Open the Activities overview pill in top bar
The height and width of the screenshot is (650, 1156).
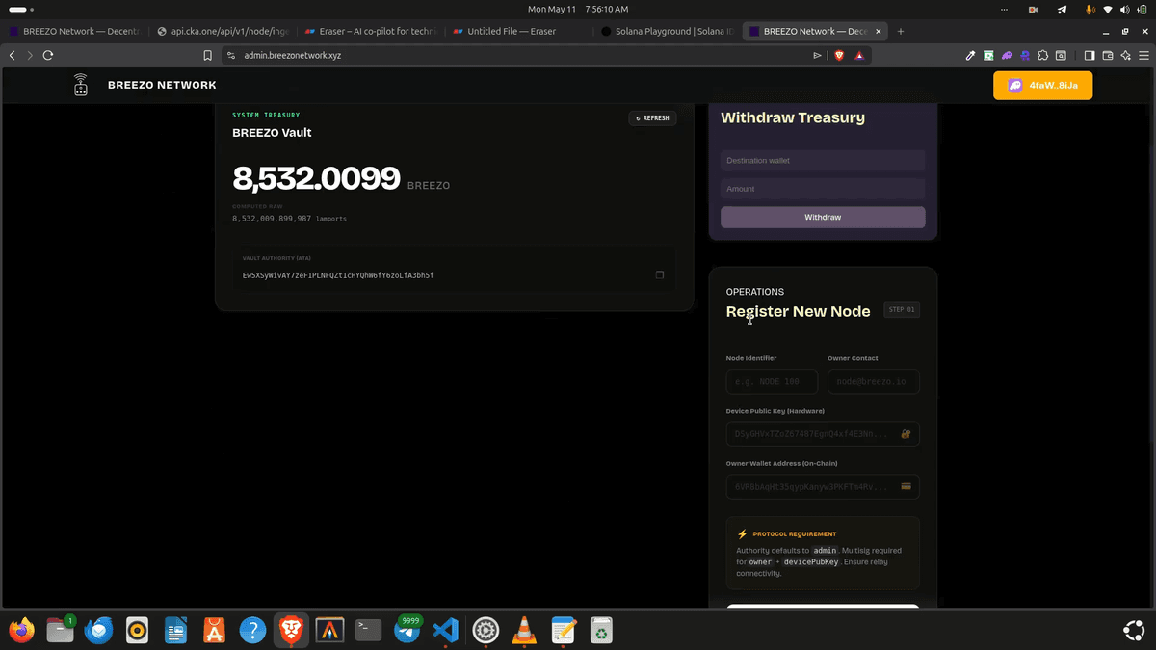(17, 9)
